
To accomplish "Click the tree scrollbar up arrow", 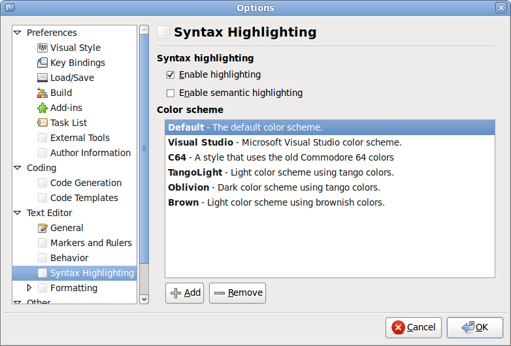I will pyautogui.click(x=144, y=30).
